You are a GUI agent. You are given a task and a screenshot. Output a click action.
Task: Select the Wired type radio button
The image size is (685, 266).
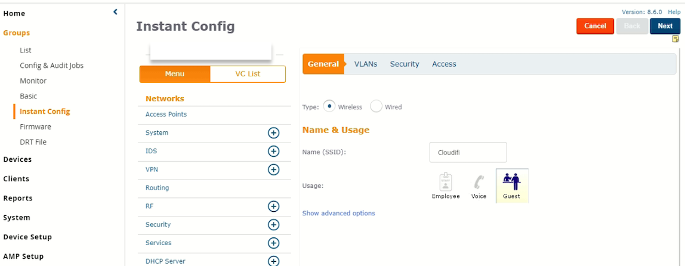(376, 107)
